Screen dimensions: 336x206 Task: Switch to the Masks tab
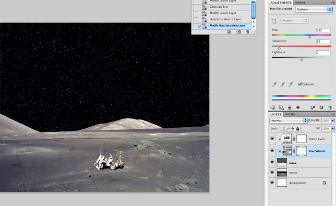tap(300, 2)
